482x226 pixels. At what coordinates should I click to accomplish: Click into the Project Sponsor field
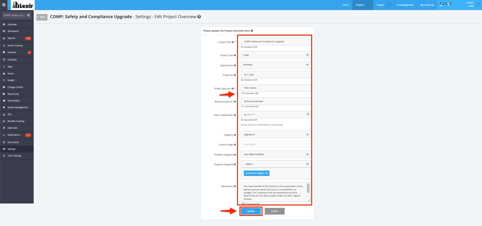tap(276, 88)
